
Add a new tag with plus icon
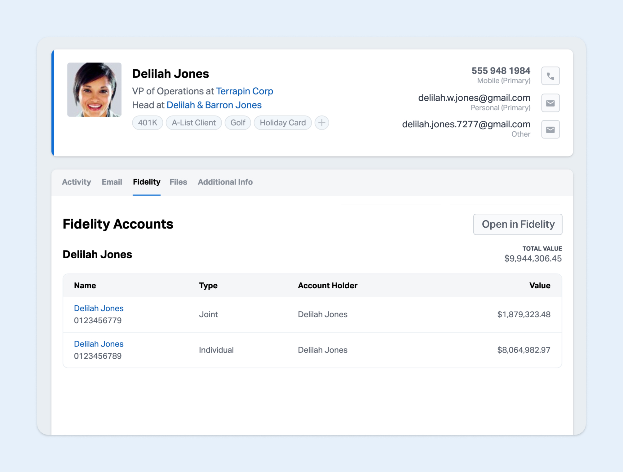(322, 123)
